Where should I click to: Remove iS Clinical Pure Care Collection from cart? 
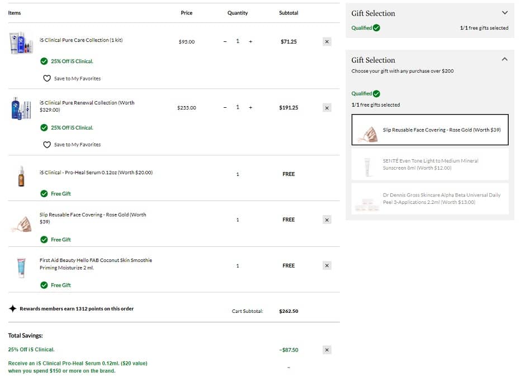pos(327,41)
